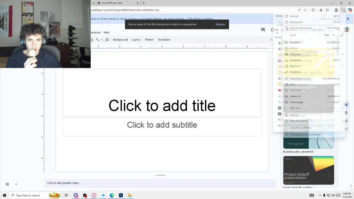Open the Edge profile avatar icon
This screenshot has width=354, height=199.
(336, 10)
